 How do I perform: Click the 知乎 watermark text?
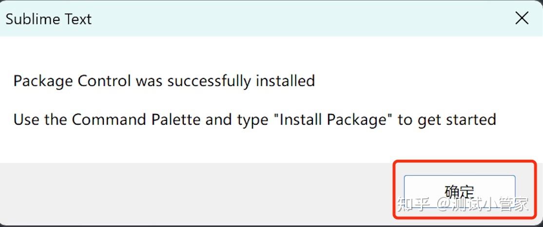point(413,204)
